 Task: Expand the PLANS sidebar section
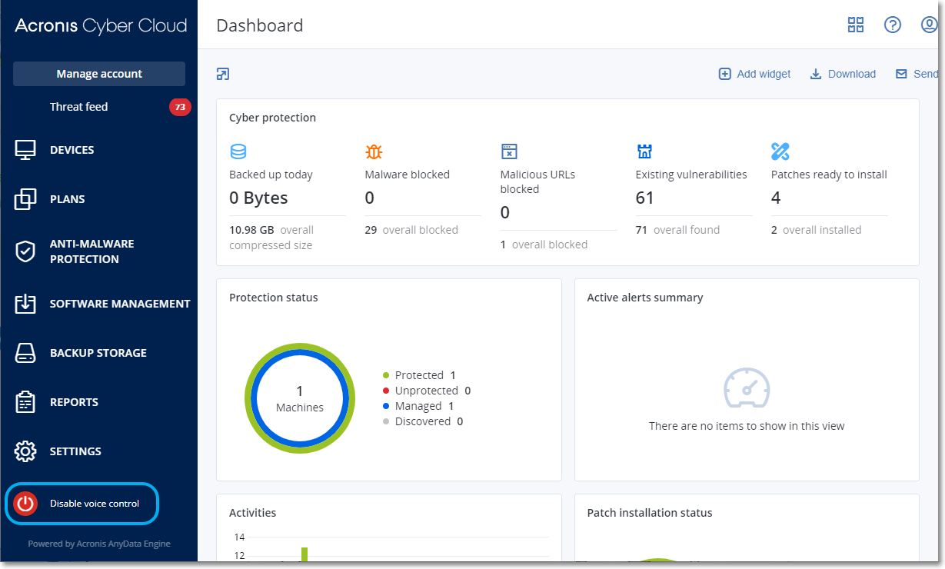click(68, 199)
